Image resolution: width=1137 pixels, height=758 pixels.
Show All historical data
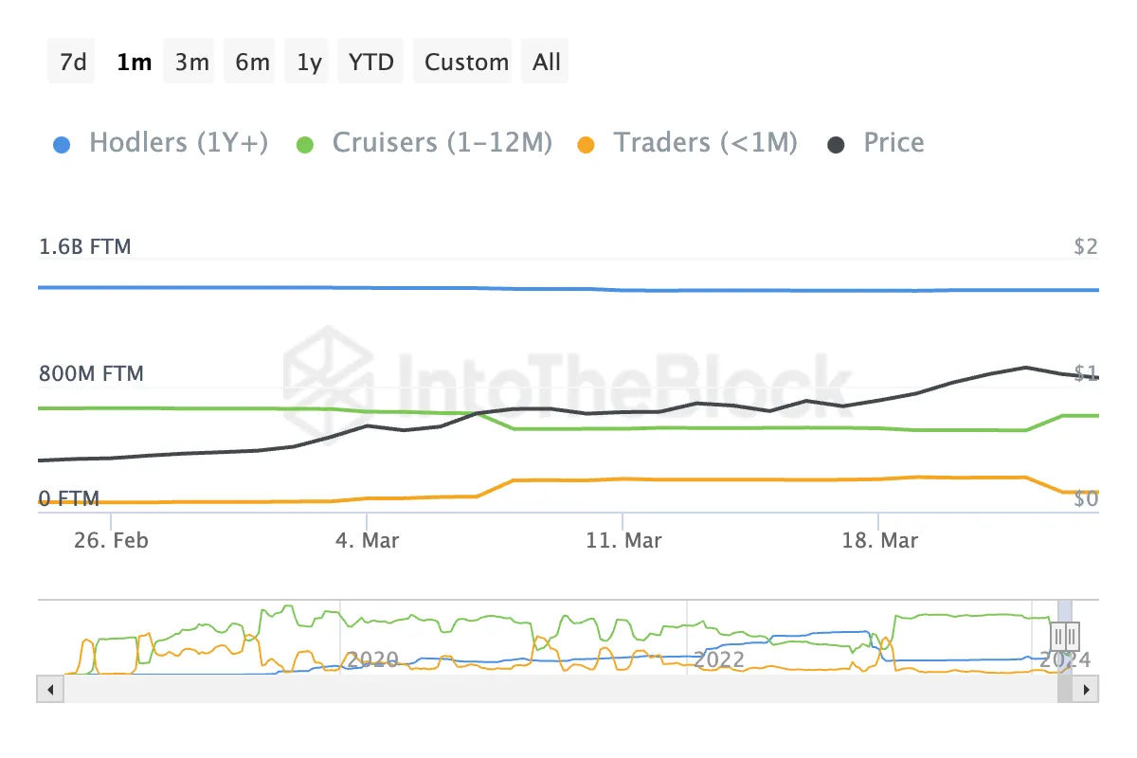pyautogui.click(x=547, y=63)
